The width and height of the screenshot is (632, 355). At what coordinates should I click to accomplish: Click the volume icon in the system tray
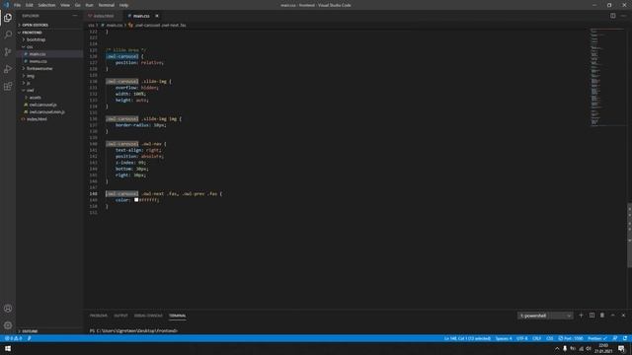[589, 348]
